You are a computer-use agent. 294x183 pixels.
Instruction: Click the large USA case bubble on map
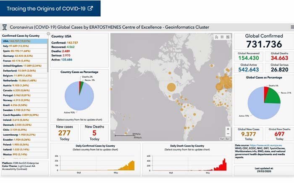[171, 87]
